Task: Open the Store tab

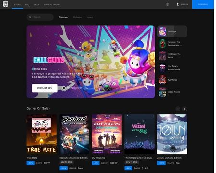Action: pos(17,4)
